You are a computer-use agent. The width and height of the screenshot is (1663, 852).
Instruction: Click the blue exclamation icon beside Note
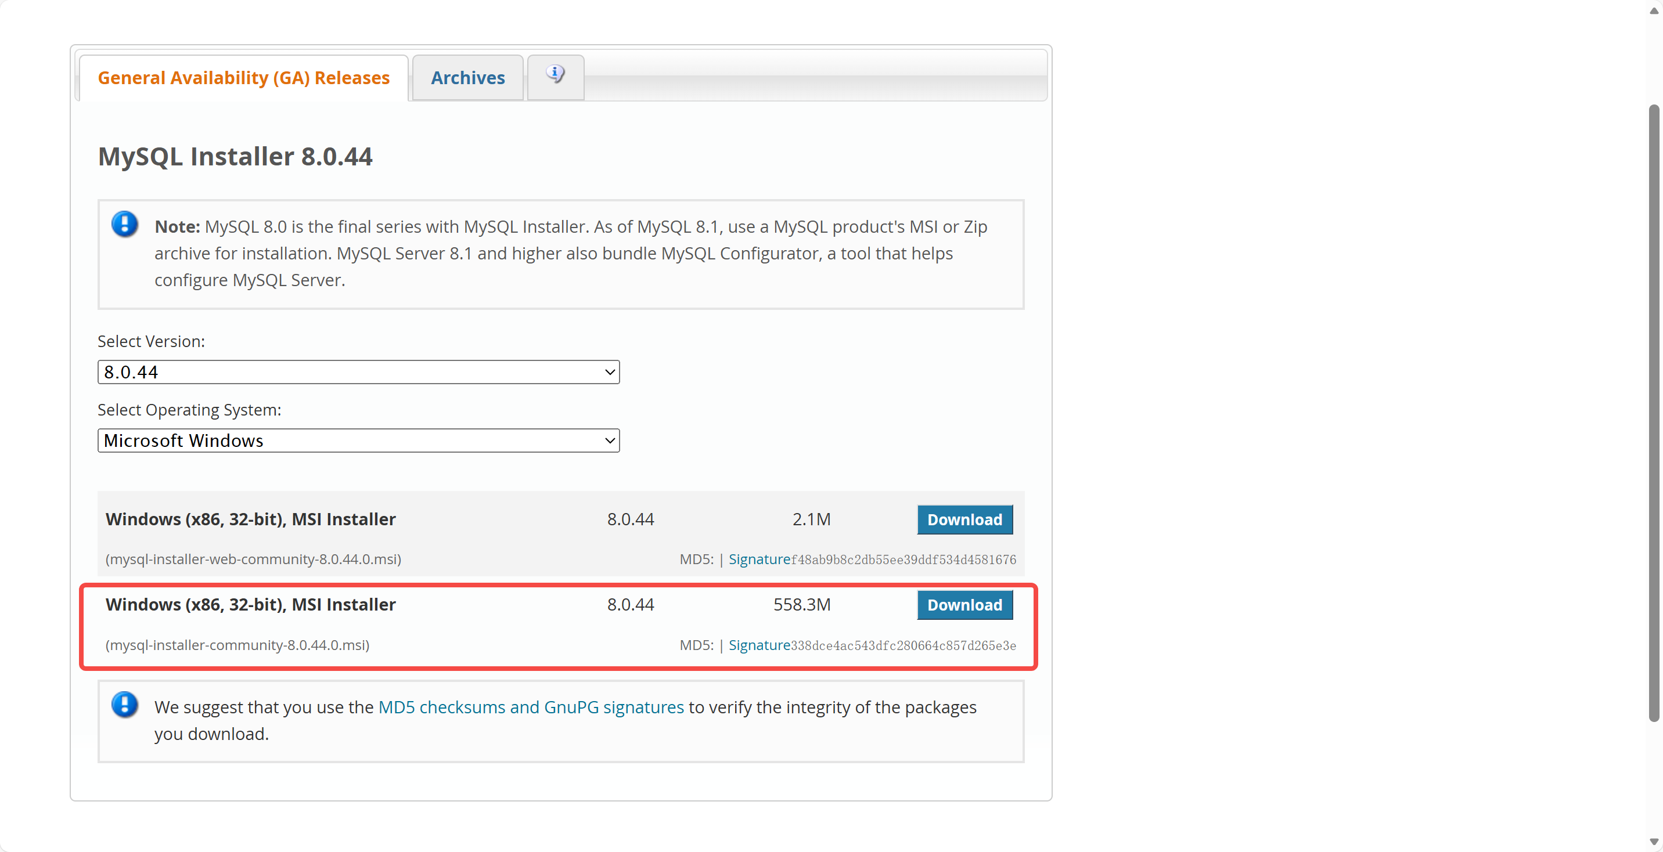125,225
